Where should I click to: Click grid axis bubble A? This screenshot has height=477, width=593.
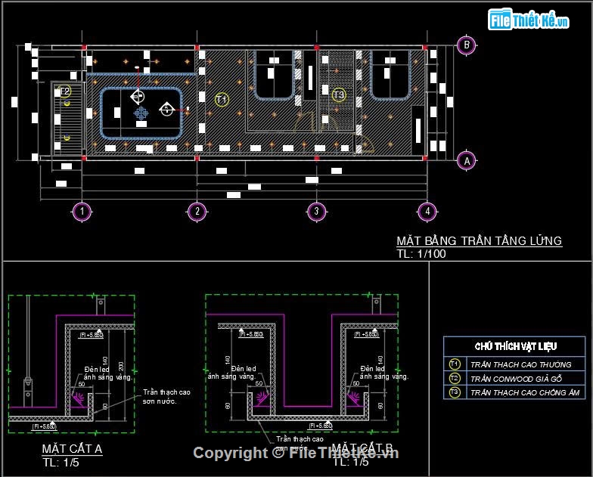click(x=467, y=160)
